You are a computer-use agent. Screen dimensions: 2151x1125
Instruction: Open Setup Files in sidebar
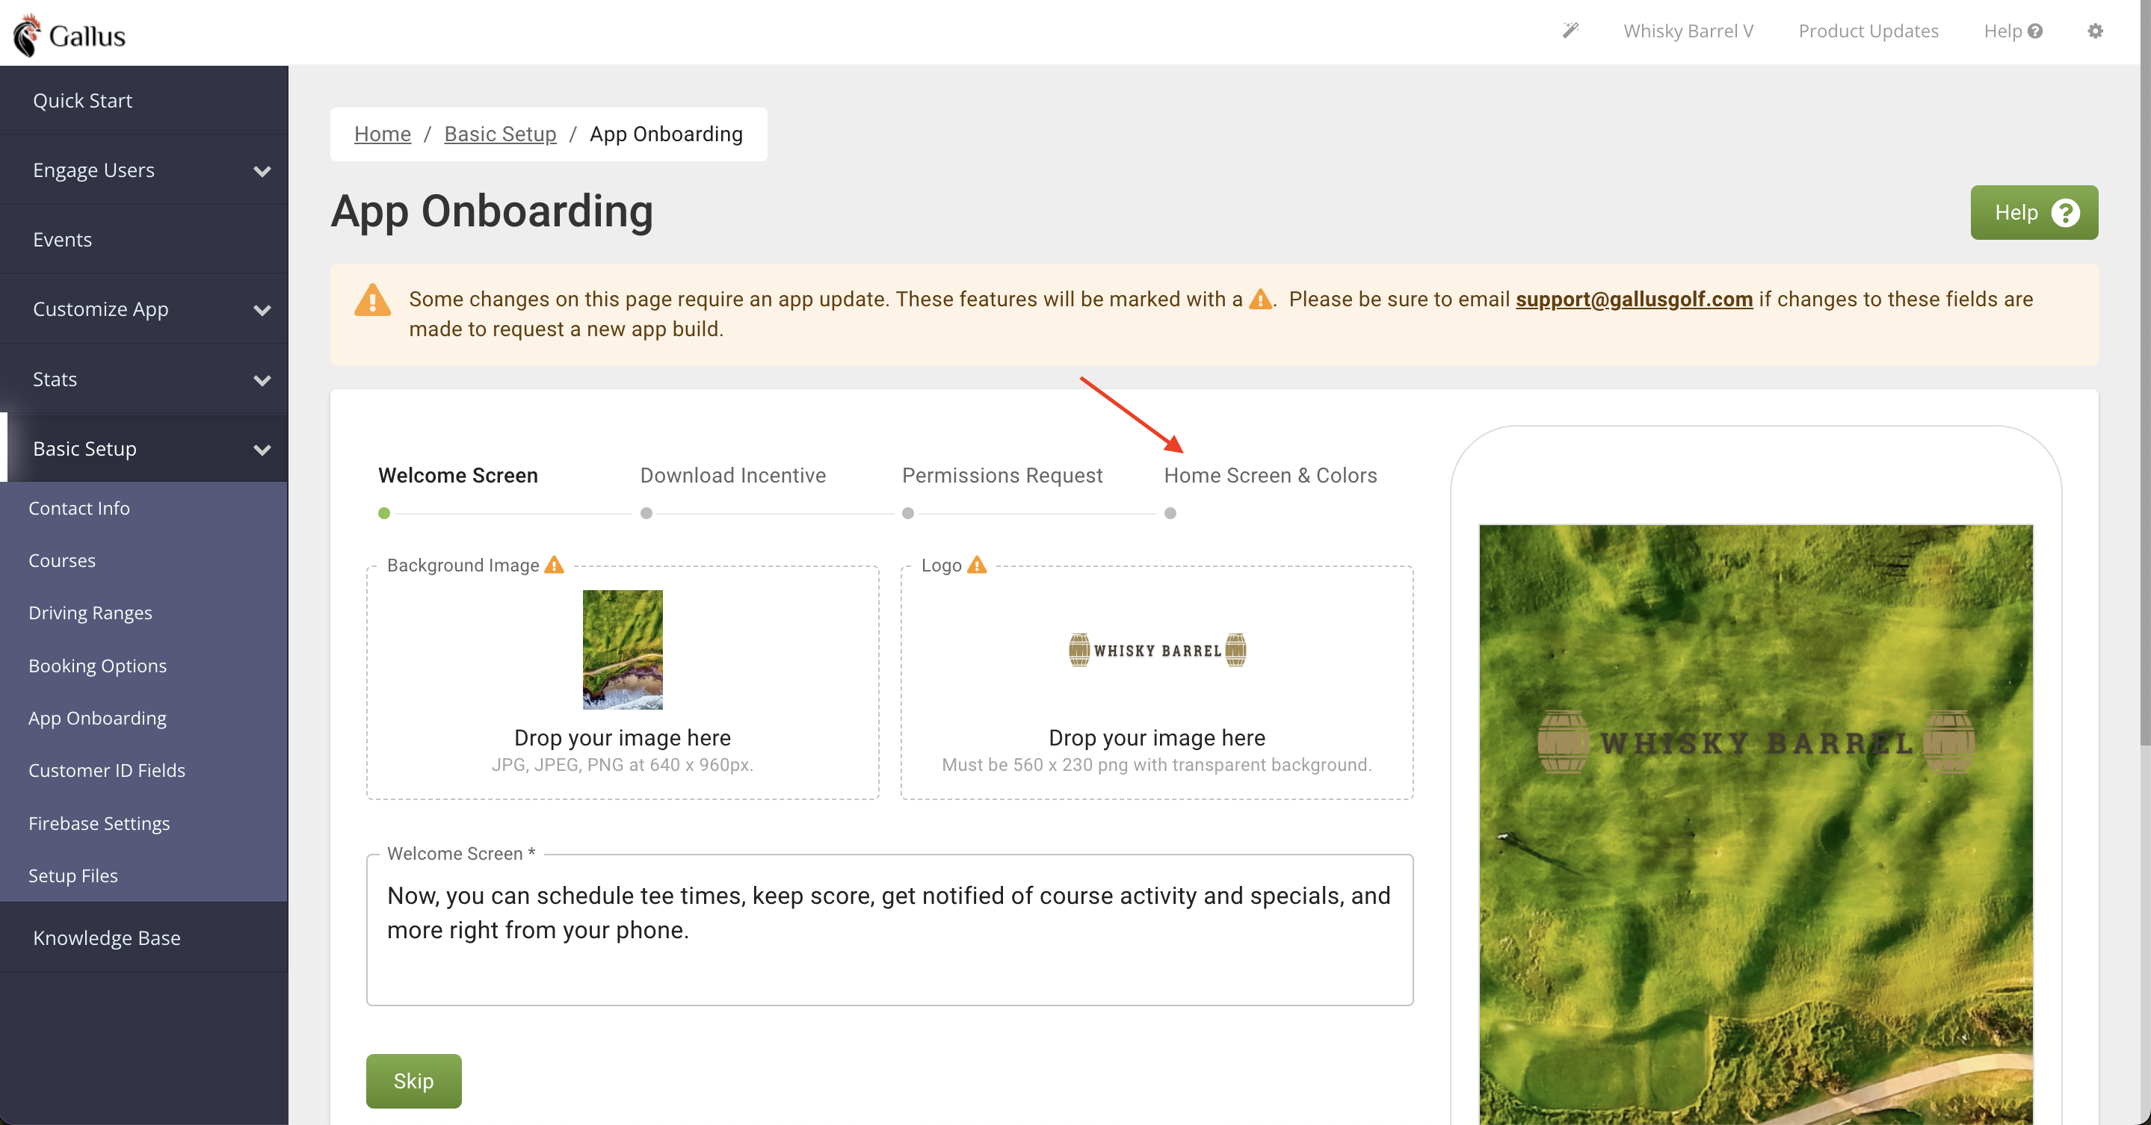point(143,875)
